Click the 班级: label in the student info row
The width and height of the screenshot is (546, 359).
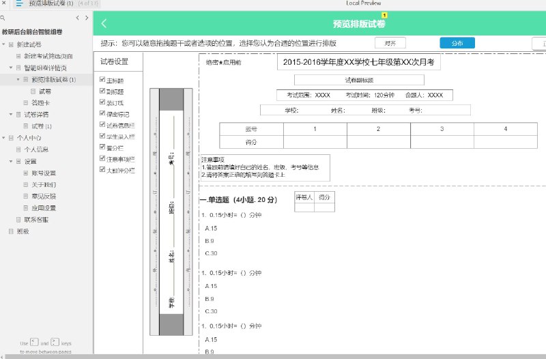tap(378, 111)
